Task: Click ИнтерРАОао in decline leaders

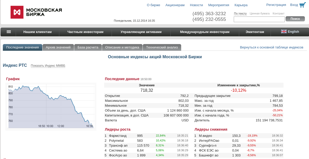Action: coord(209,141)
